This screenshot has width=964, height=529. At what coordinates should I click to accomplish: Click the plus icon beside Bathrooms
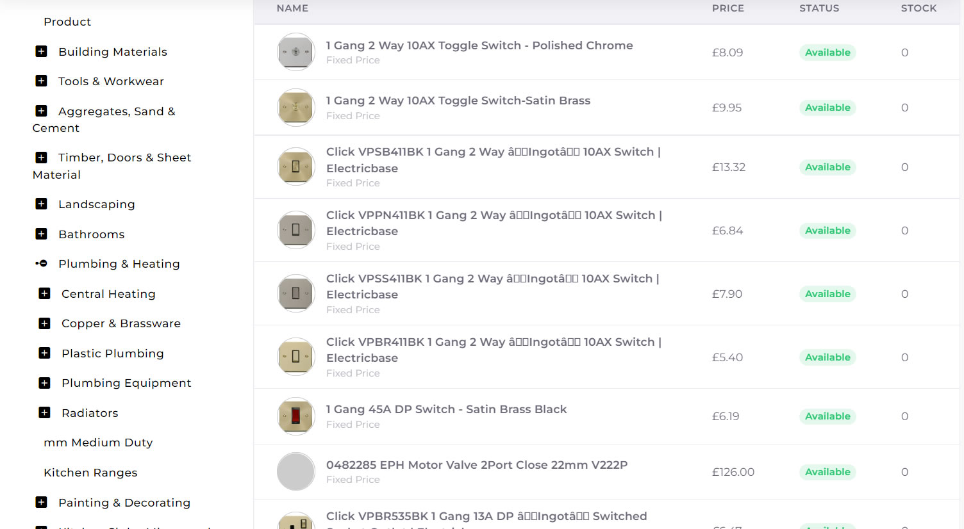42,234
